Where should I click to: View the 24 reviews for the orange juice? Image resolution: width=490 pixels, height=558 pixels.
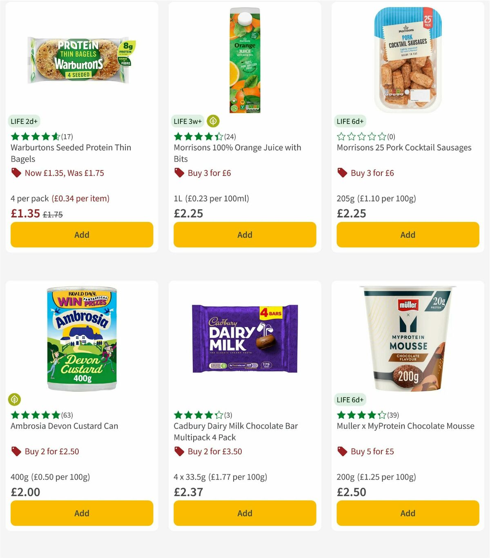pyautogui.click(x=231, y=136)
